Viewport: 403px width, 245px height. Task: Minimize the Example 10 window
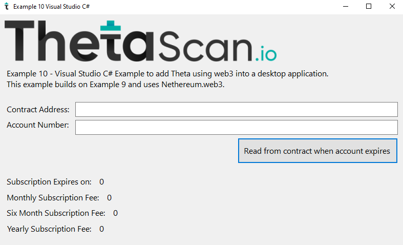tap(345, 7)
